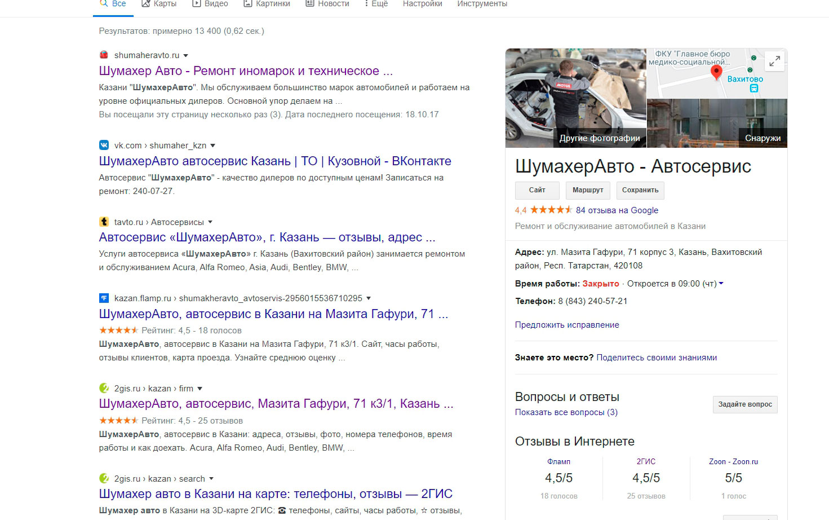Open the Ещё menu
Screen dimensions: 829x520
(x=376, y=4)
